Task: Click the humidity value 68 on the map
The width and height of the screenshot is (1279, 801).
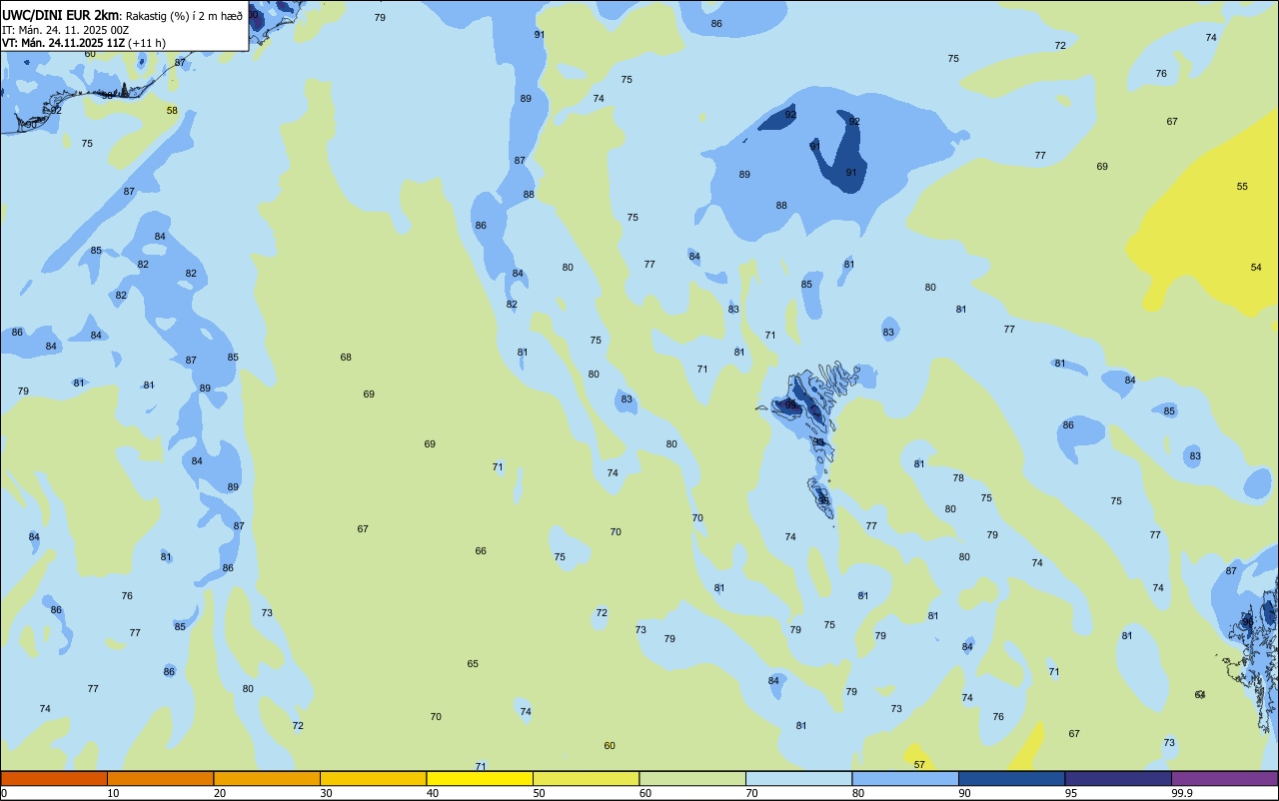Action: pos(346,357)
